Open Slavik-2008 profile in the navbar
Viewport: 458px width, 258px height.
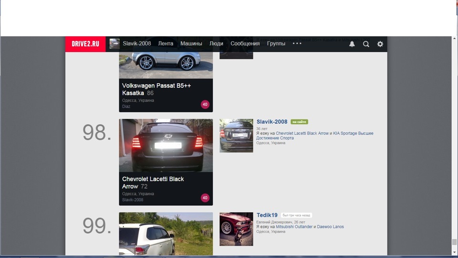[137, 43]
